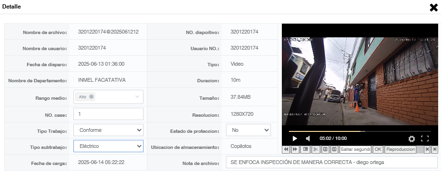Click the storage location value Copilotos
Screen dimensions: 441x173
241,146
